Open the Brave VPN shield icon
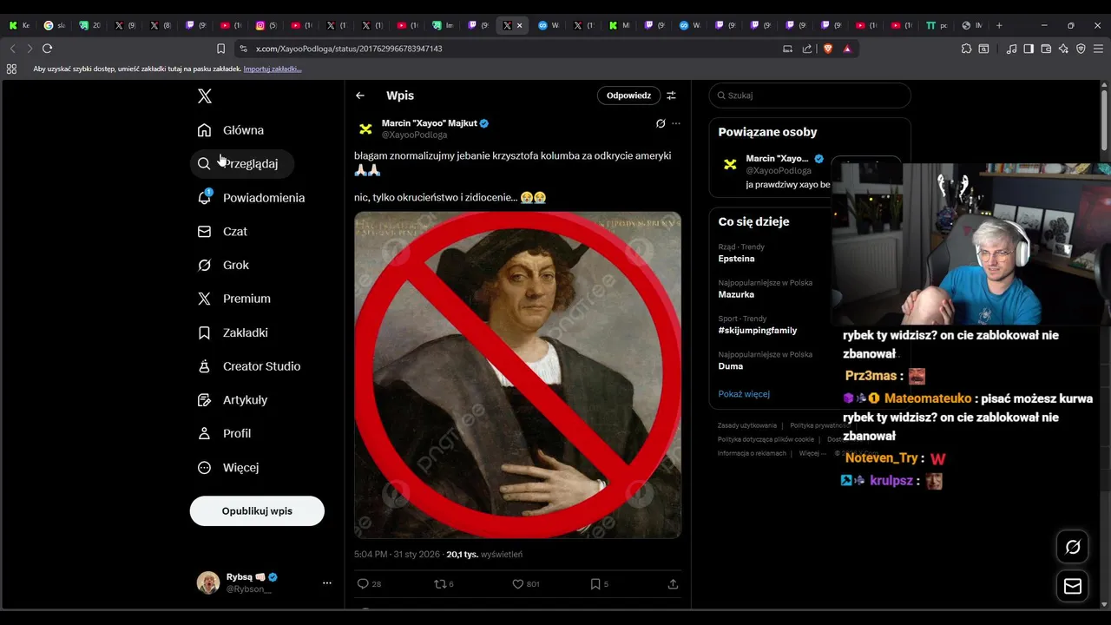Viewport: 1111px width, 625px height. pos(1081,49)
